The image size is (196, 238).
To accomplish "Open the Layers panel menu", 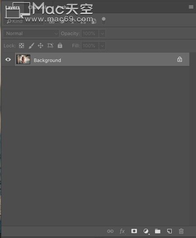I will tap(191, 7).
